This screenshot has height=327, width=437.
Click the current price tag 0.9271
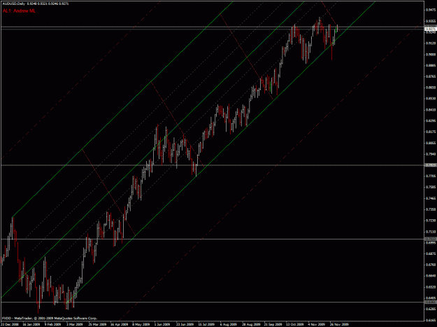click(431, 29)
